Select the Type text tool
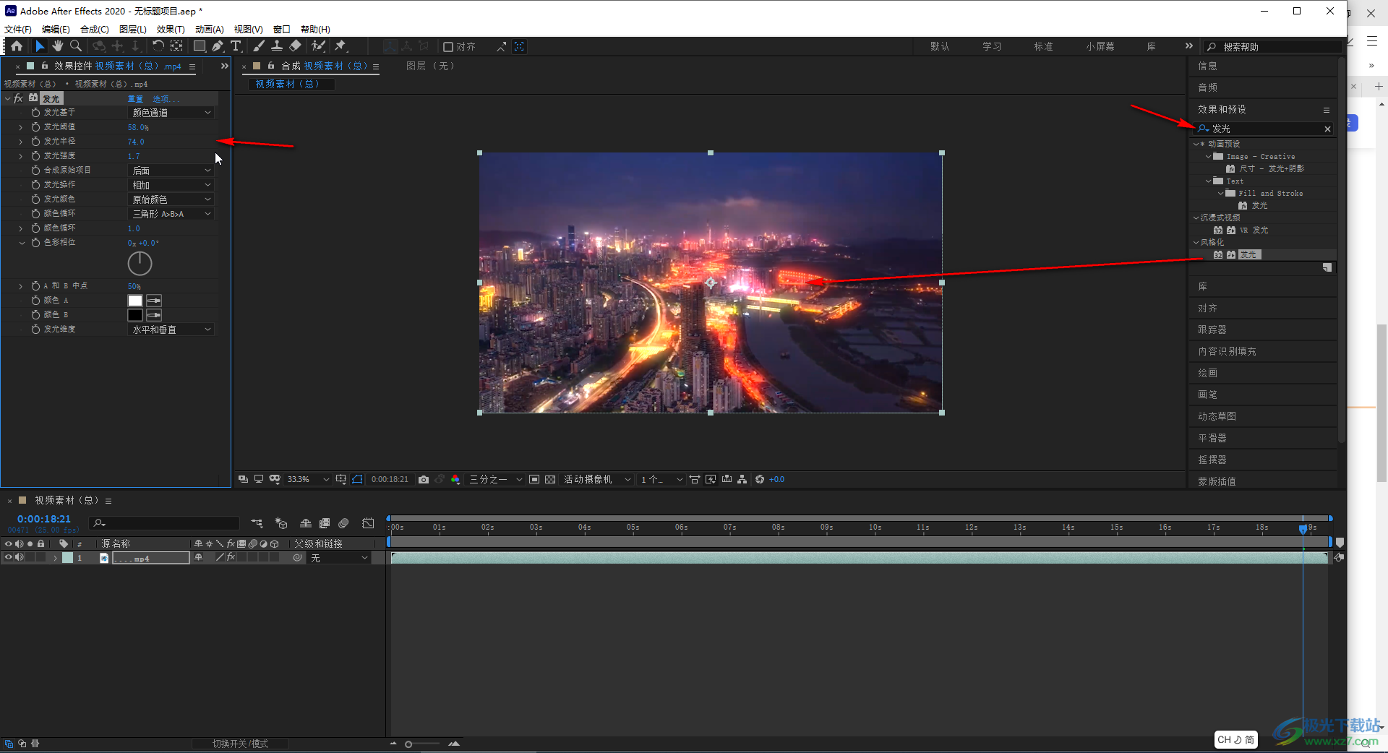Screen dimensions: 1388x753 236,46
